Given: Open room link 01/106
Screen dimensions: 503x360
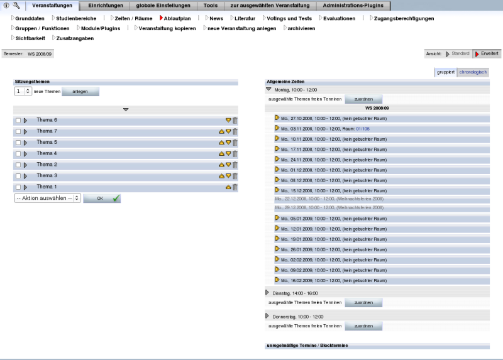Looking at the screenshot, I should tap(362, 128).
